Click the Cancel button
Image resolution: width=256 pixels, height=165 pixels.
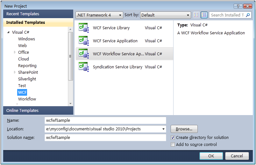[237, 156]
